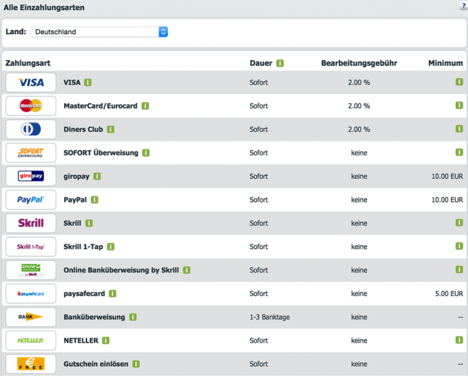The width and height of the screenshot is (468, 376).
Task: Click minimum info icon in the NETELLER row
Action: tap(459, 340)
